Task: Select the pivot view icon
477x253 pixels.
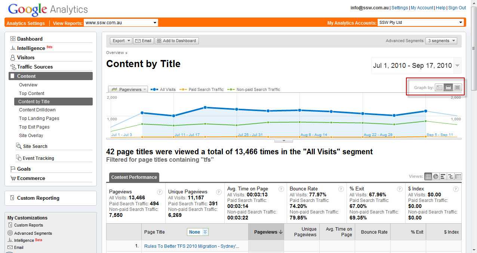Action: (x=458, y=177)
